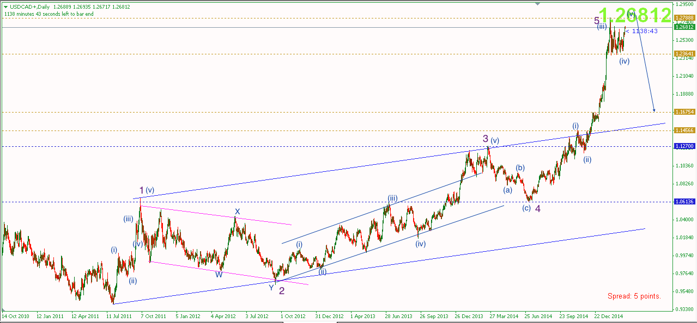Select the 1.16754 horizontal level tag

click(x=683, y=111)
